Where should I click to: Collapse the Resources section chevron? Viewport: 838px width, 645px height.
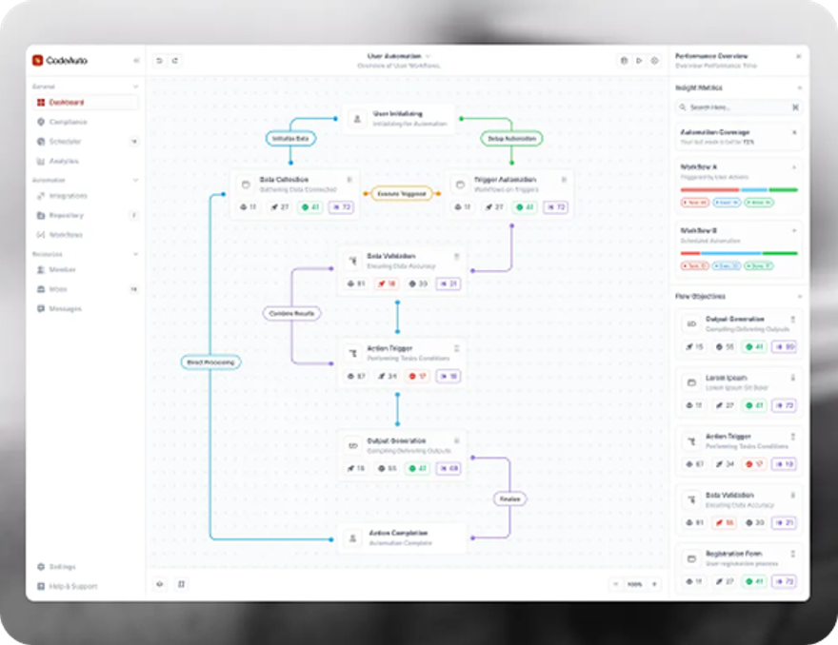135,254
